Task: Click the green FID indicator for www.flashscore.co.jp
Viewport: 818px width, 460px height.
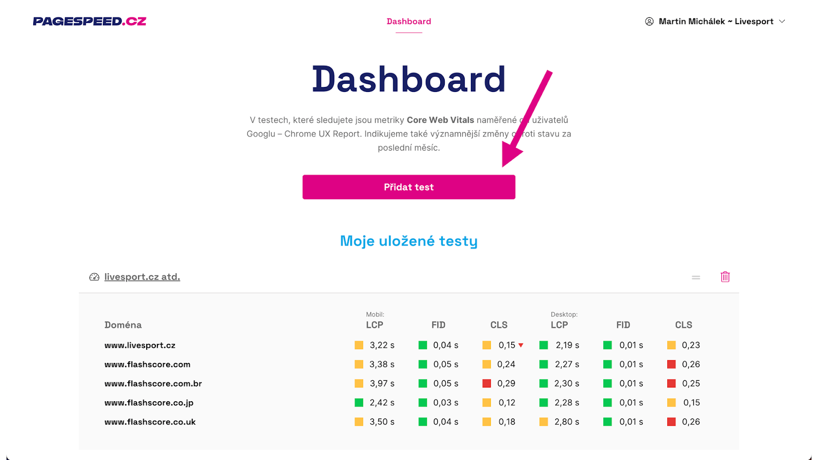Action: click(422, 403)
